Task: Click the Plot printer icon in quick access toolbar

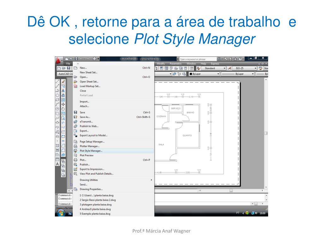Action: [94, 59]
